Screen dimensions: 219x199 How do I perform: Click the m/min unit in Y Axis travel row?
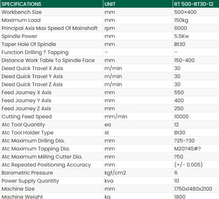point(113,76)
